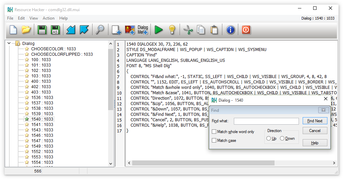Click the splitter grip between panes
This screenshot has height=179, width=343.
(115, 104)
